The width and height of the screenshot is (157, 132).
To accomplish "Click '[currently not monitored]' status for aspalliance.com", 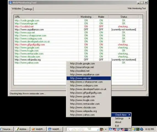I will point(124,29).
